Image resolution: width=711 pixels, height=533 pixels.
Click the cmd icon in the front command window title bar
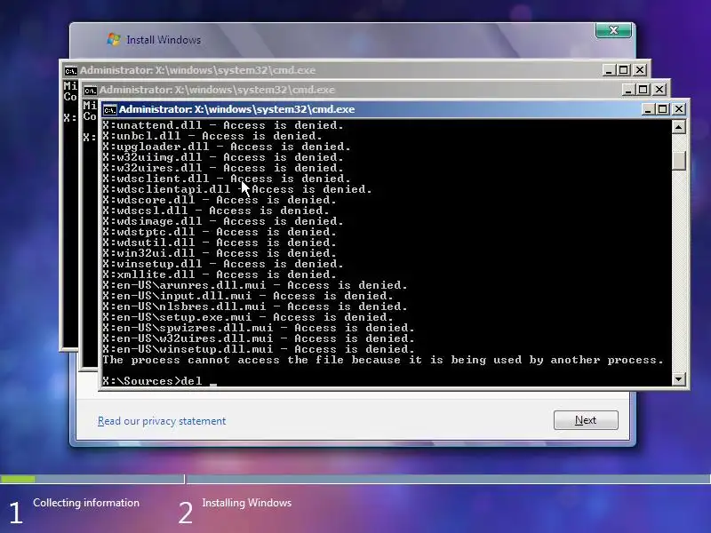tap(109, 109)
